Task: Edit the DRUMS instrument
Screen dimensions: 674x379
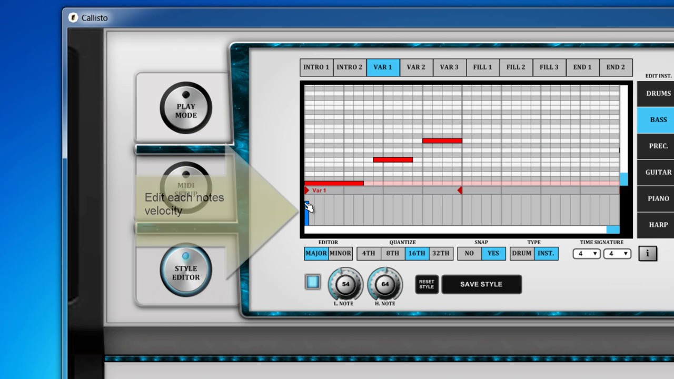Action: coord(656,94)
